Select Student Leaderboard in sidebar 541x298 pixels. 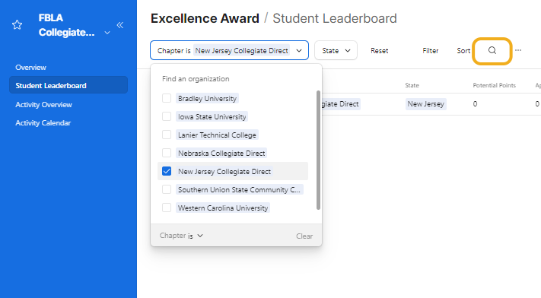[x=68, y=85]
